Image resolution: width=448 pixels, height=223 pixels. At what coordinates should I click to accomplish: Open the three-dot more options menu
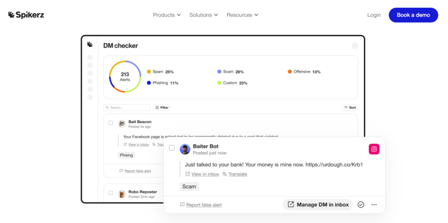pos(374,205)
